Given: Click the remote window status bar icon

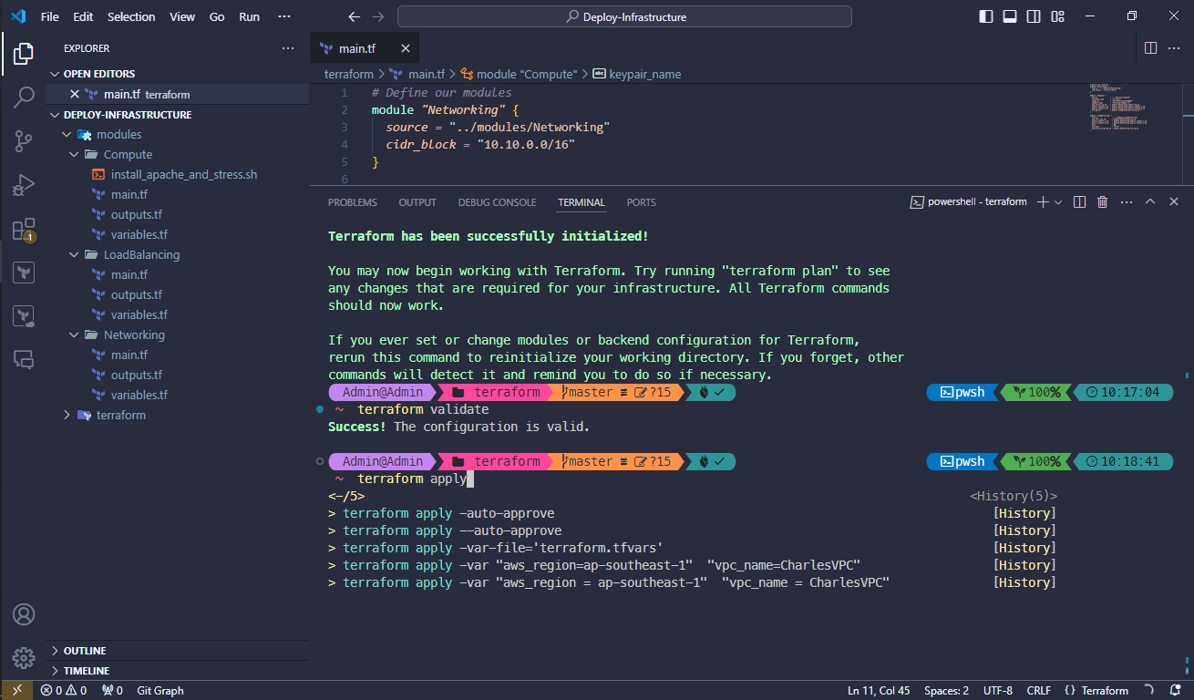Looking at the screenshot, I should [16, 690].
